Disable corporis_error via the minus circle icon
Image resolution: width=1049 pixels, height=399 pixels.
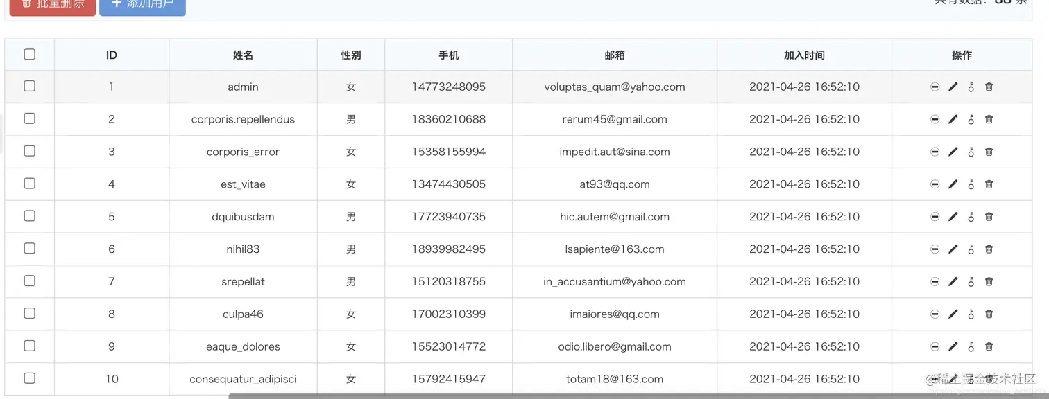(x=935, y=152)
